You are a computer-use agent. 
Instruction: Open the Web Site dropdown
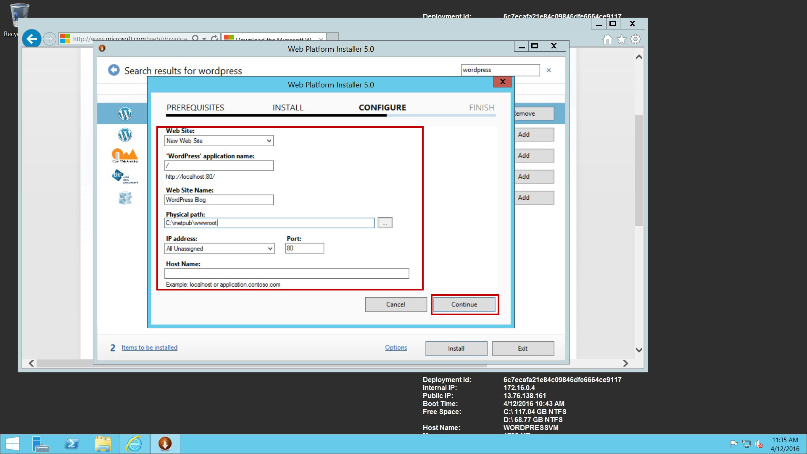pyautogui.click(x=219, y=141)
